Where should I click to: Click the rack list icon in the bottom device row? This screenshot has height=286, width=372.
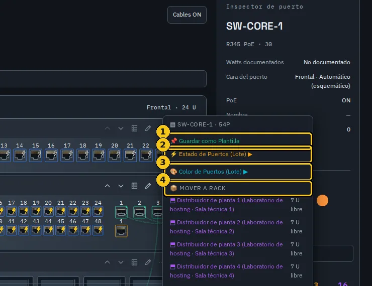[x=135, y=262]
